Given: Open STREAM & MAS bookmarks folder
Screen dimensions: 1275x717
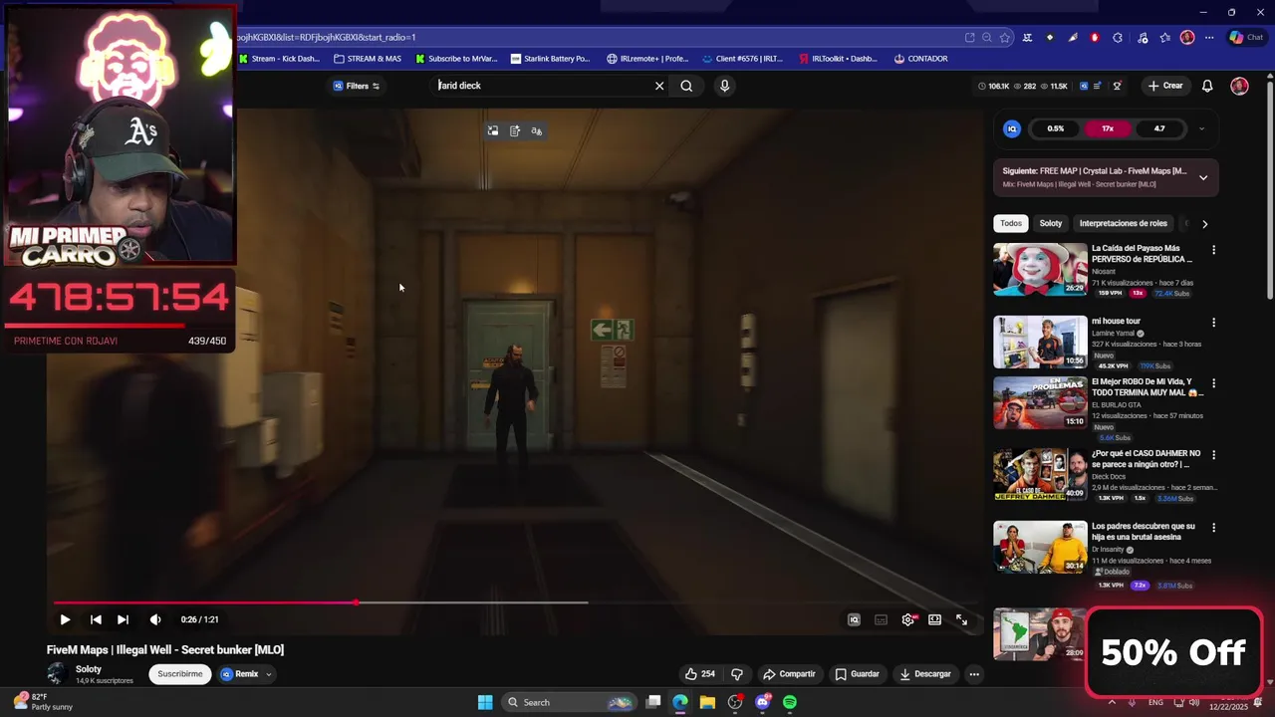Looking at the screenshot, I should 368,59.
